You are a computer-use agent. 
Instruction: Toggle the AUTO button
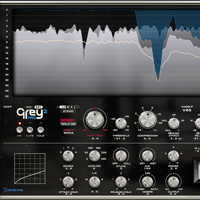pos(30,130)
